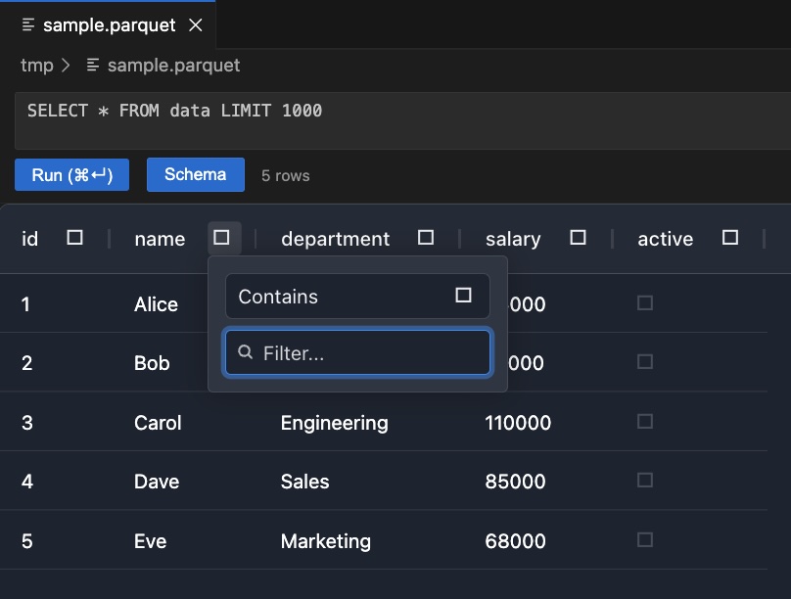Image resolution: width=791 pixels, height=599 pixels.
Task: Select the 68000 salary cell
Action: 515,540
